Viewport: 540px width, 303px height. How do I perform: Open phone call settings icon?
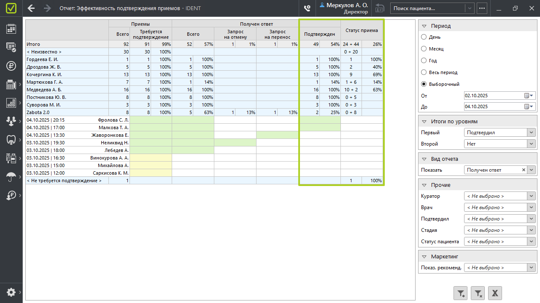(307, 8)
